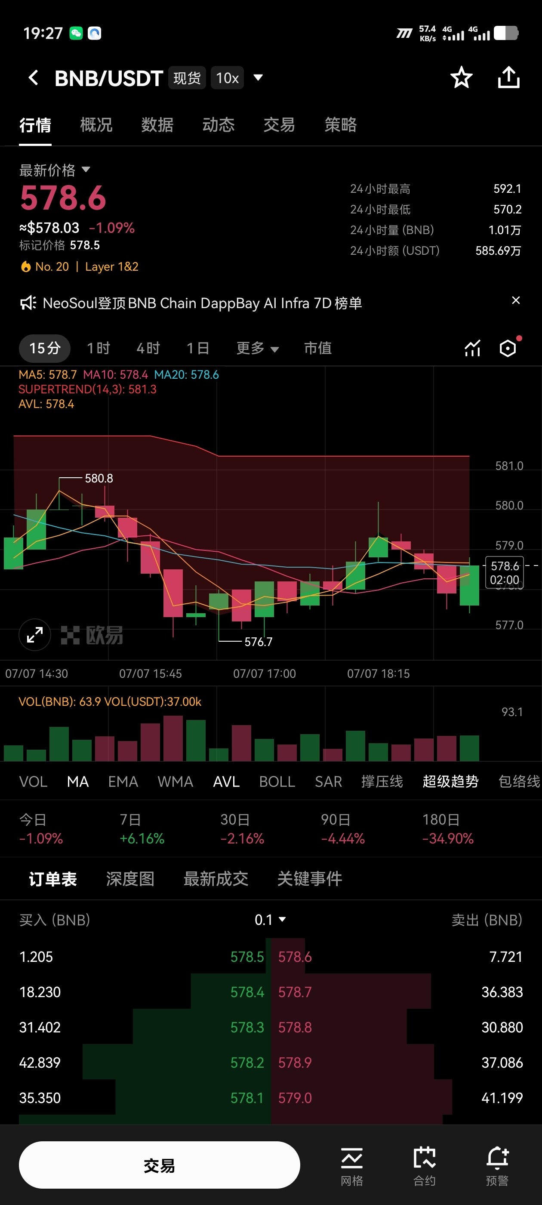Select bid price 578.2 in order book

(247, 1062)
